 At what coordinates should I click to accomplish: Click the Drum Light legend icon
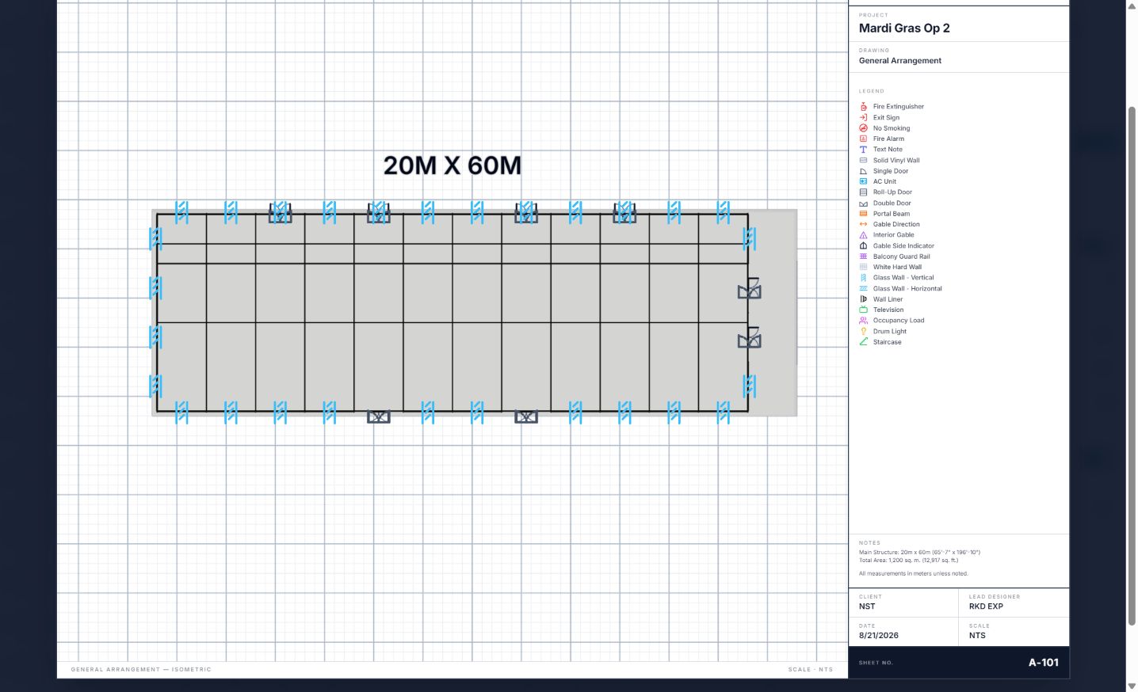click(863, 331)
